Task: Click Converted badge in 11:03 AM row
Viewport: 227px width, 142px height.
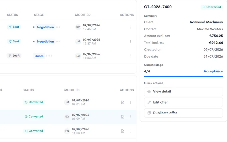Action: (x=34, y=131)
